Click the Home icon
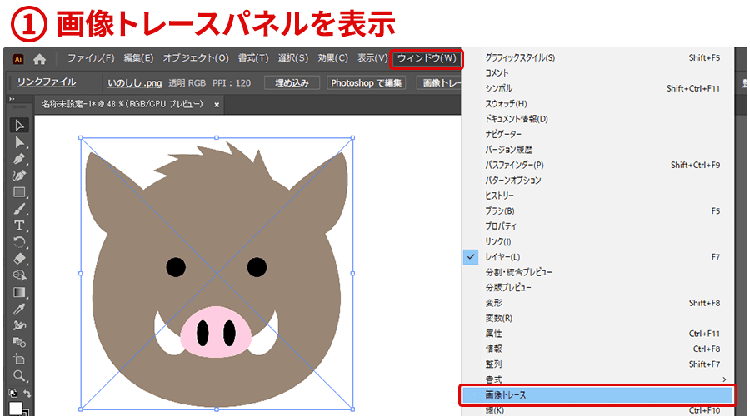 [40, 59]
